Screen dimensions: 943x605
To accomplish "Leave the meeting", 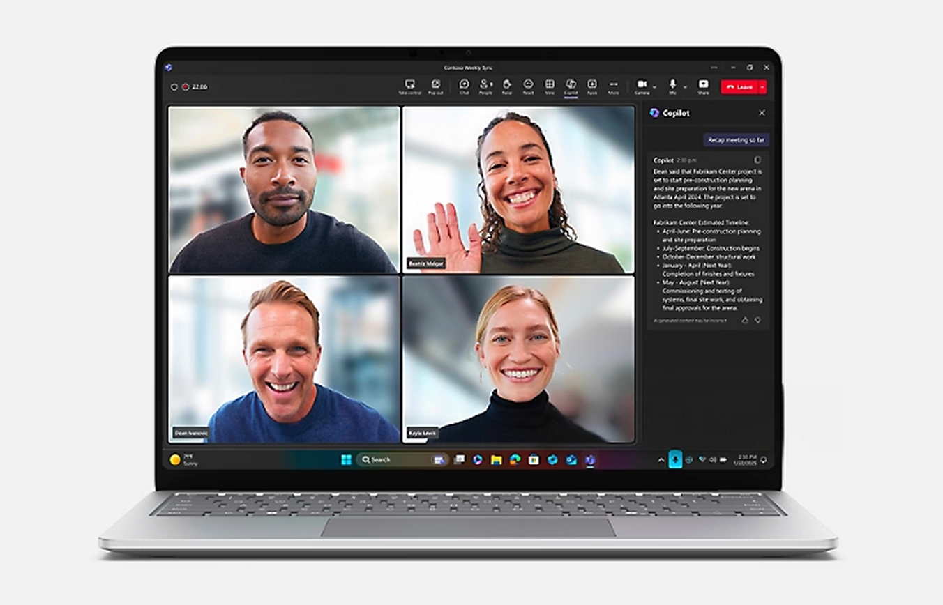I will click(x=739, y=87).
